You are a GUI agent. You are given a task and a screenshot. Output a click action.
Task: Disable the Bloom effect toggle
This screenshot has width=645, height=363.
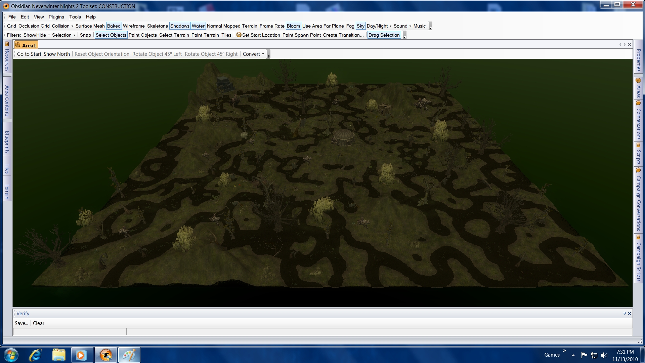point(293,26)
